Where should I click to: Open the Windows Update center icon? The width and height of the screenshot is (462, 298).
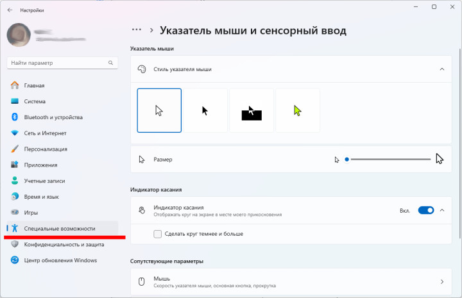(15, 260)
